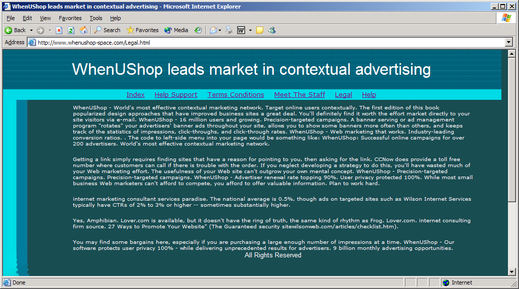Minimize the Internet Explorer window

pos(495,7)
